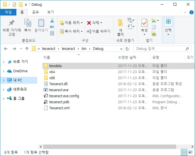The image size is (195, 156).
Task: Click the Rename (이름 바꾸기) button
Action: tap(99, 31)
